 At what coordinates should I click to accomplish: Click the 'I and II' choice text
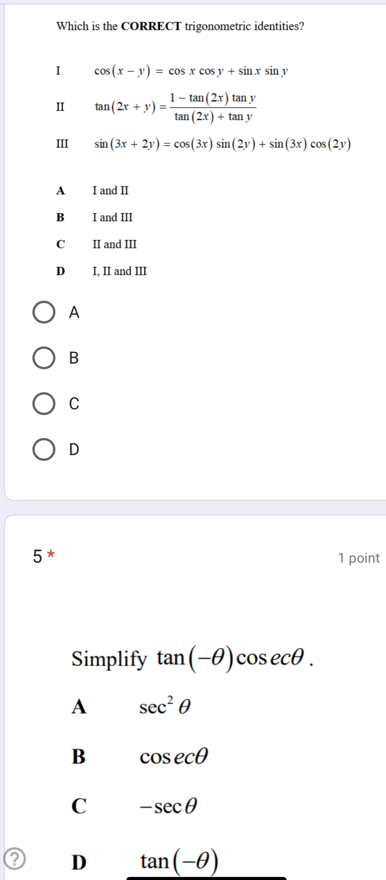coord(111,191)
